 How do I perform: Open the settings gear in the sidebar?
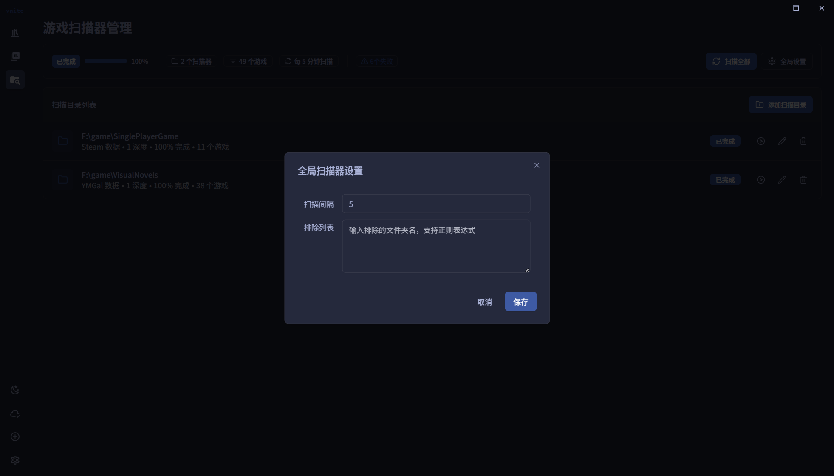(x=15, y=460)
